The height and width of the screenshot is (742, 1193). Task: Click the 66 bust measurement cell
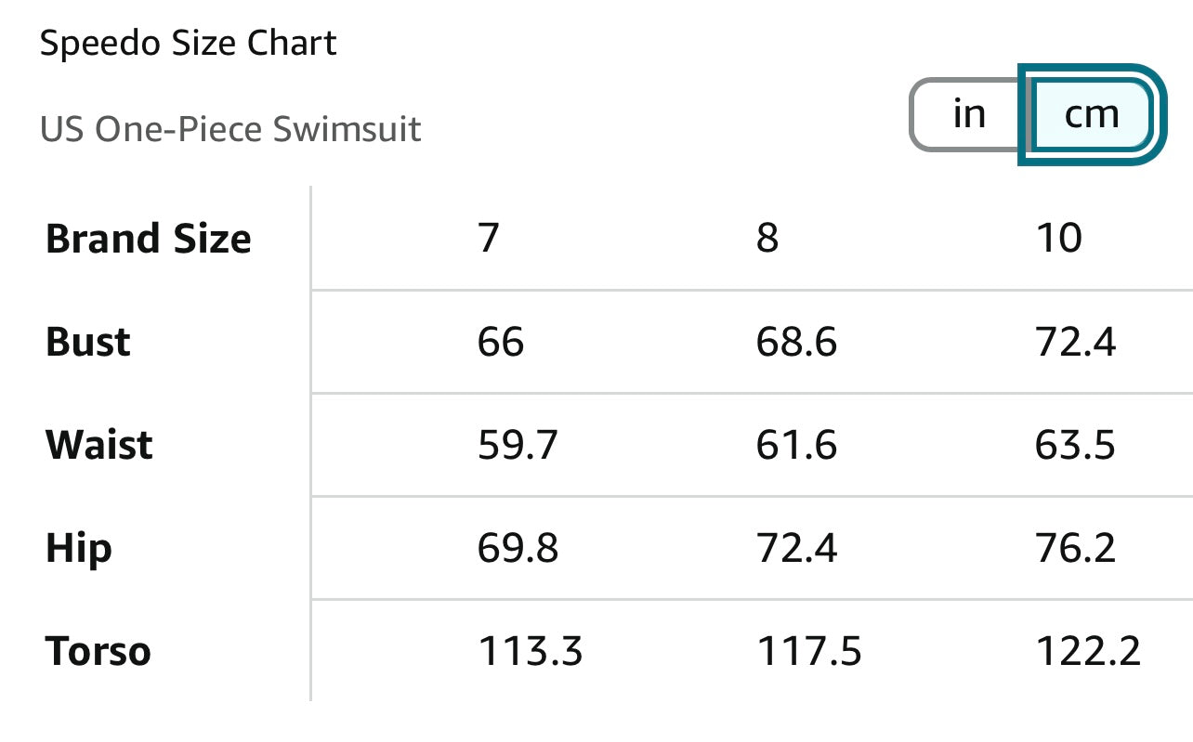pos(501,343)
